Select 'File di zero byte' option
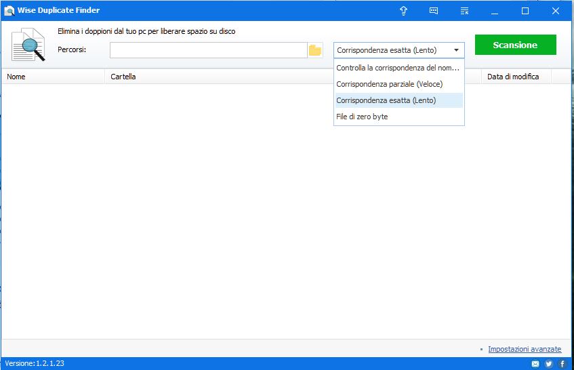The image size is (574, 370). 399,117
